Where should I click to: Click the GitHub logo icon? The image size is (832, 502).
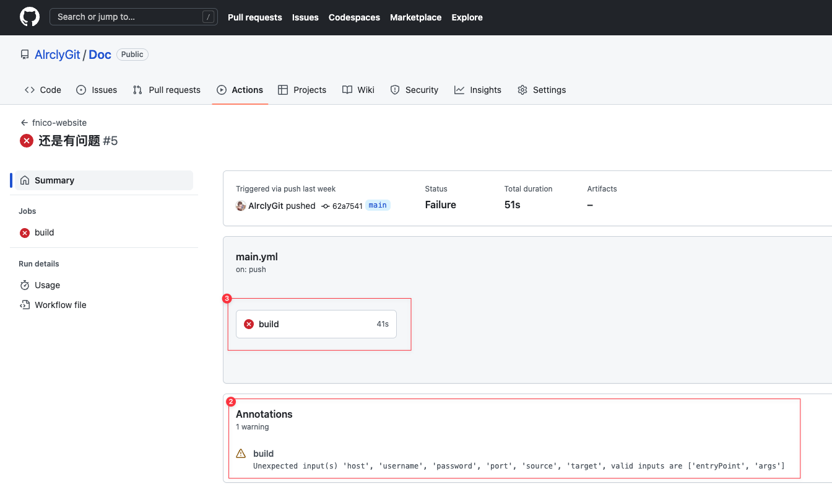(30, 17)
